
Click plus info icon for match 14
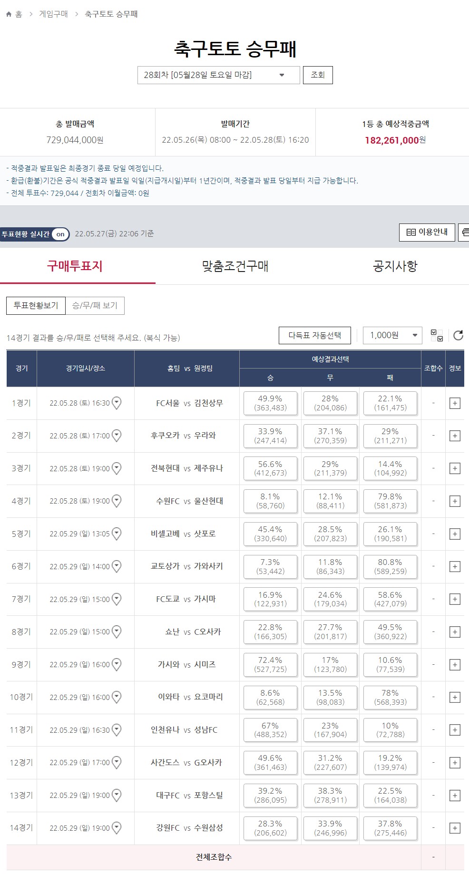[455, 828]
